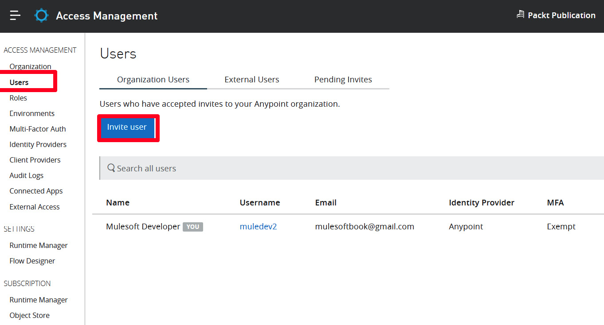View Object Store subscription details
Viewport: 604px width, 325px height.
[x=29, y=315]
